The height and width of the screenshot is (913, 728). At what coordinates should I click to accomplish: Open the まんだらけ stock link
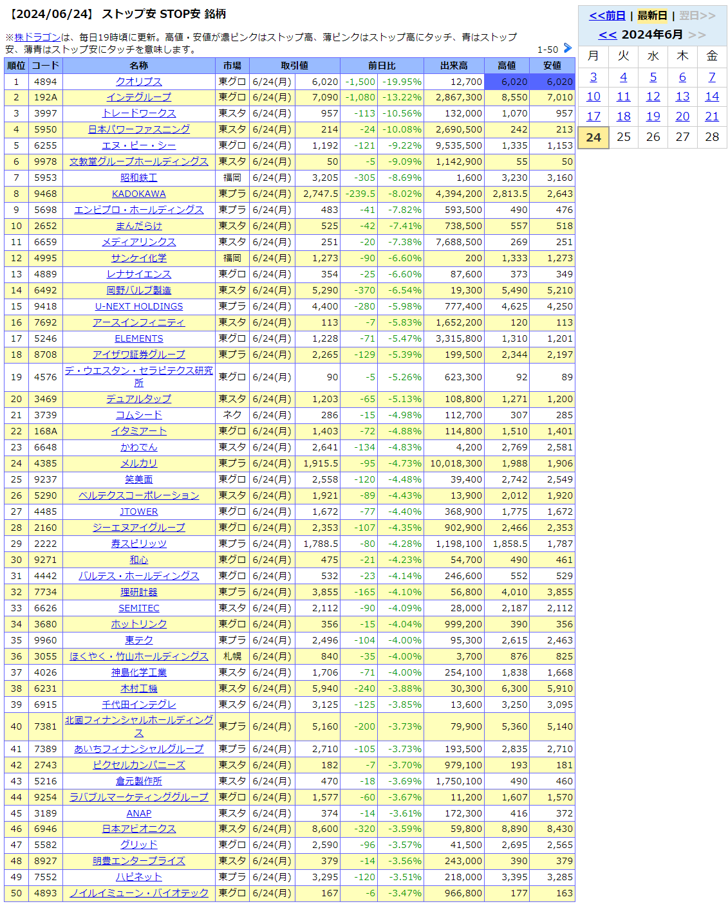tap(139, 226)
